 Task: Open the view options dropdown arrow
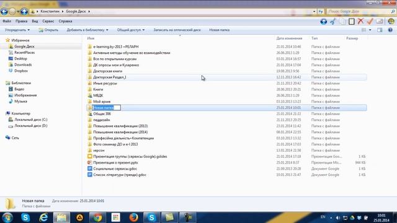[370, 30]
